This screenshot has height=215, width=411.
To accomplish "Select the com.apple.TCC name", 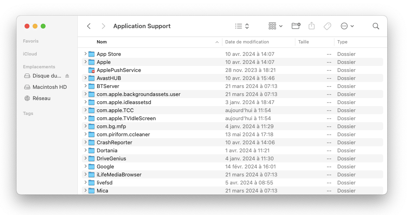I will (115, 111).
